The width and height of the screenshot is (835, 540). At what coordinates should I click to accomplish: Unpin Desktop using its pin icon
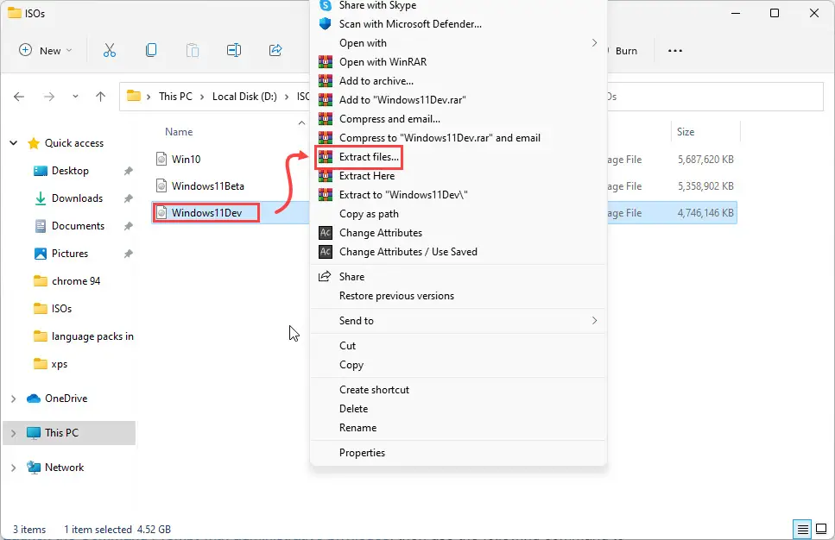128,171
